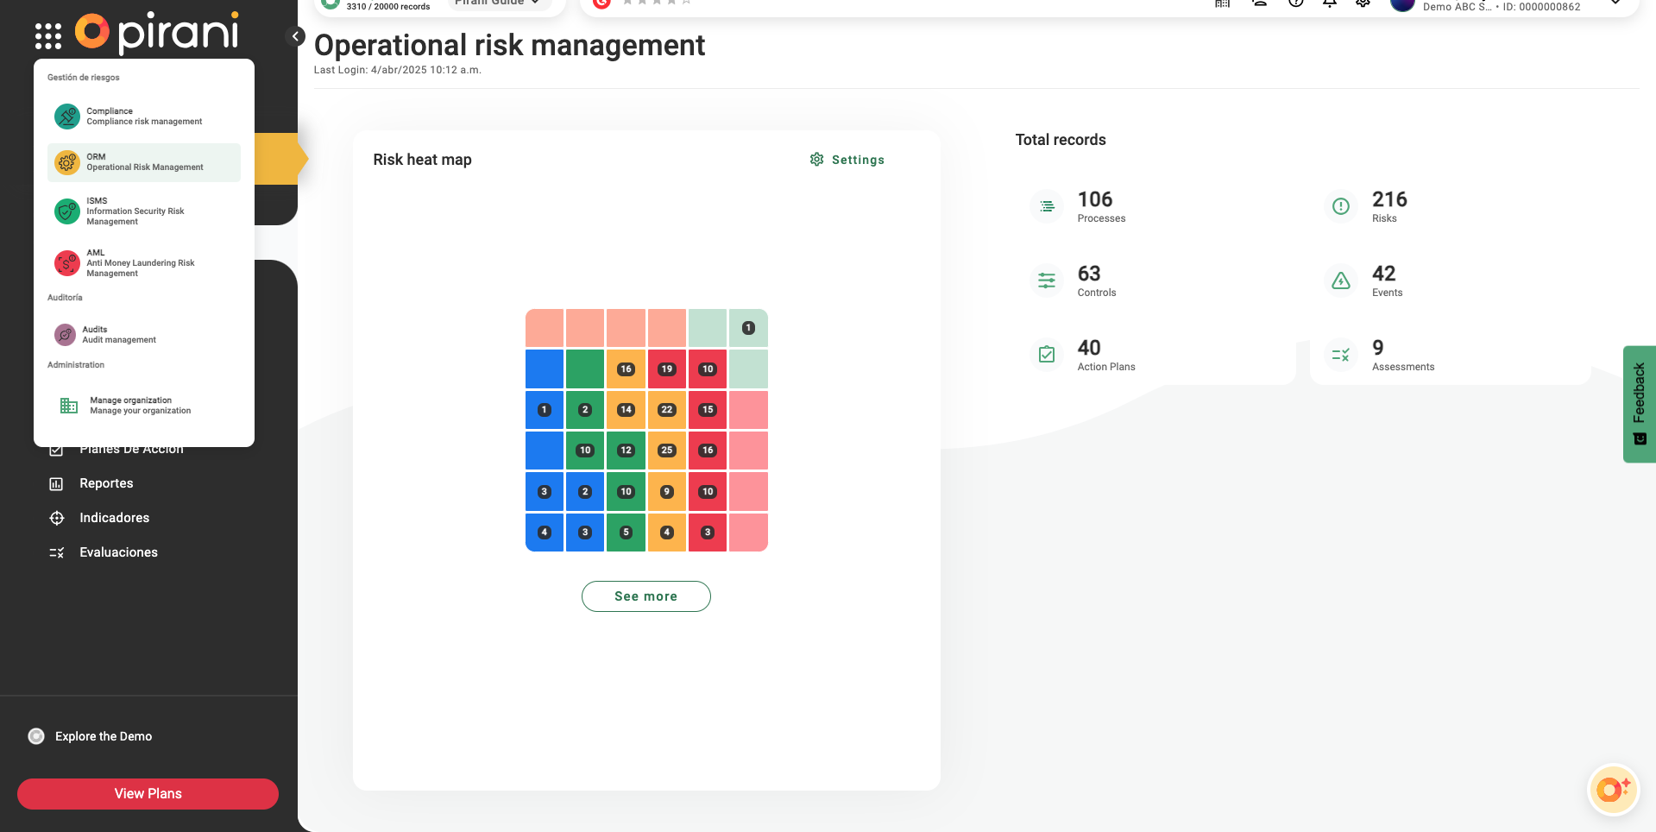Image resolution: width=1656 pixels, height=832 pixels.
Task: Click the View Plans button
Action: pos(148,794)
